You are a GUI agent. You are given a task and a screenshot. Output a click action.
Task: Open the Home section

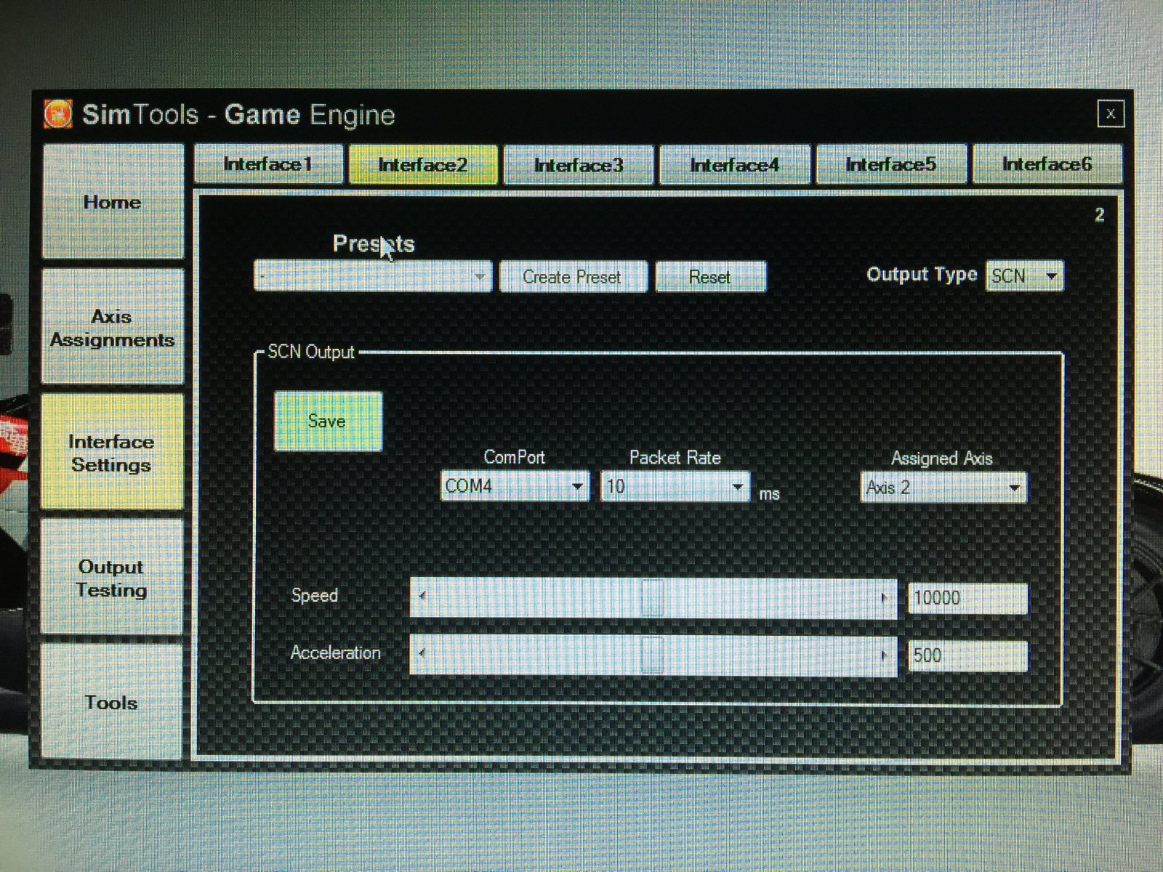[113, 201]
